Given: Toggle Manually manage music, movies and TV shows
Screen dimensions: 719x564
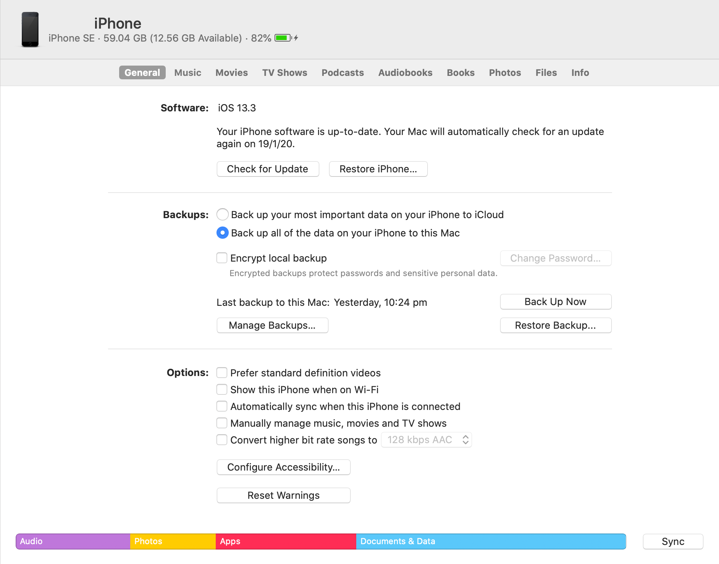Looking at the screenshot, I should pyautogui.click(x=222, y=423).
